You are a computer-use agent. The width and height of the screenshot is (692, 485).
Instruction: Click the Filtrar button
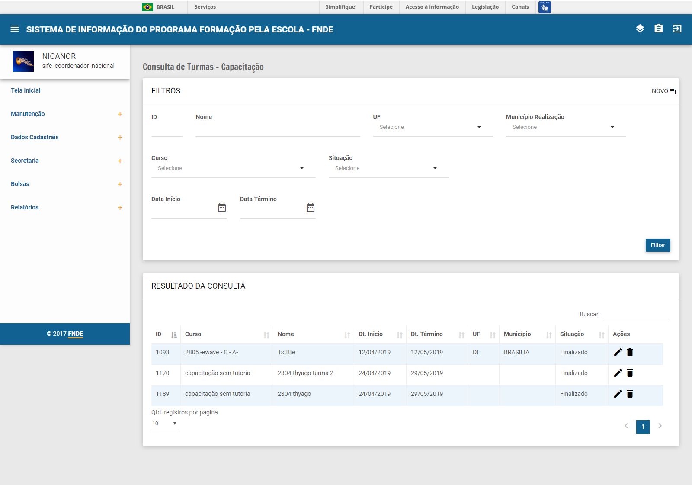pos(658,245)
